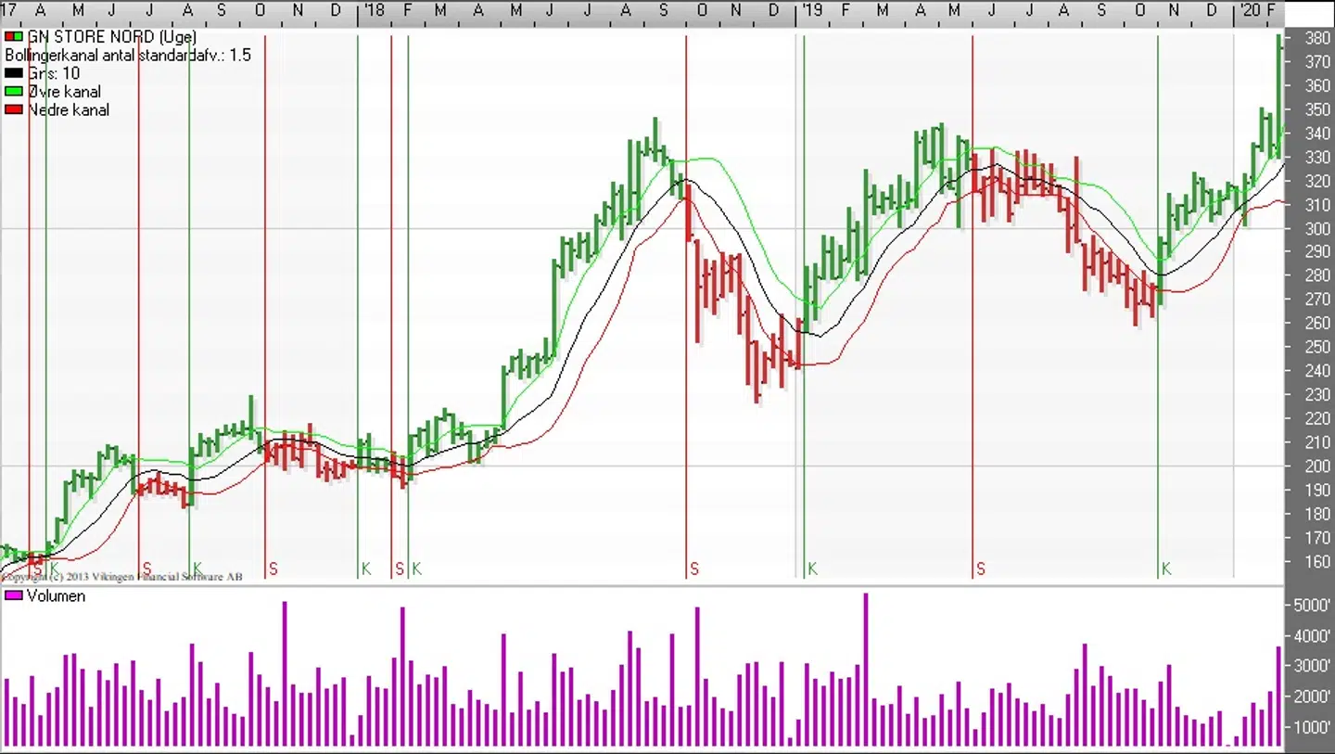The image size is (1335, 754).
Task: Select the green Øvre kanal legend swatch
Action: coord(14,92)
